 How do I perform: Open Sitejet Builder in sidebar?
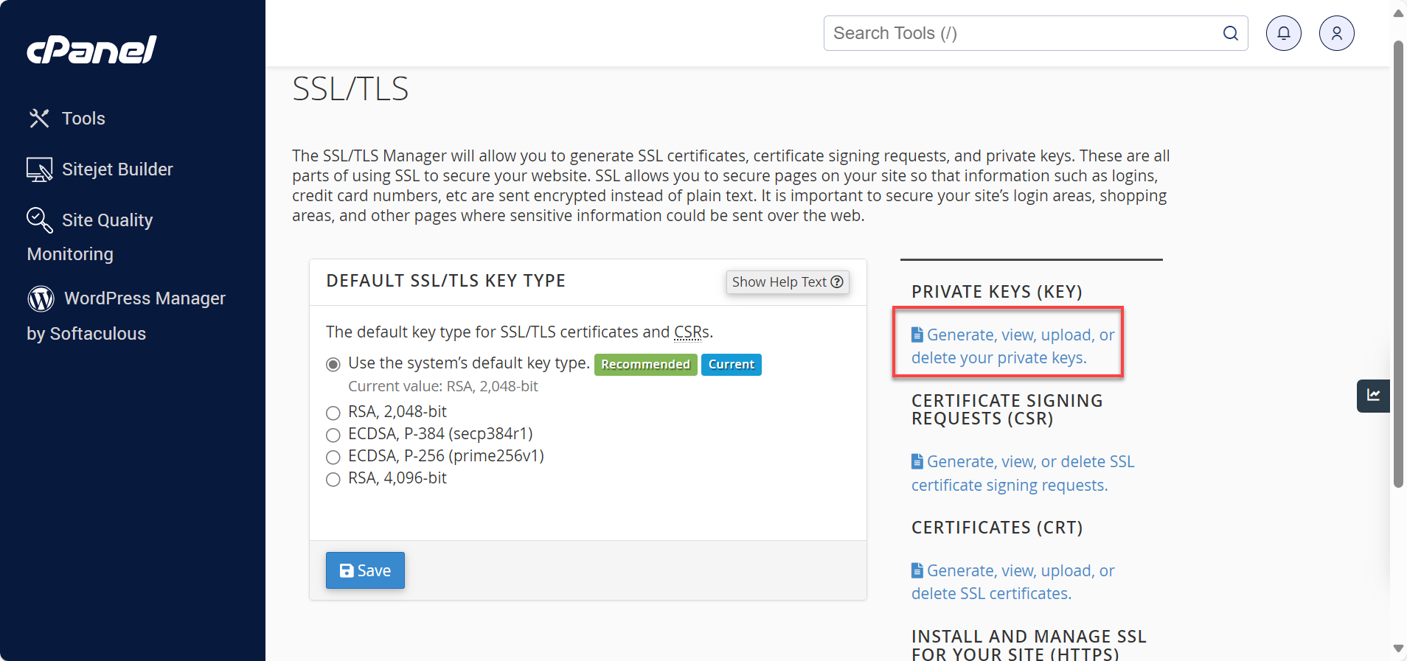(x=117, y=169)
